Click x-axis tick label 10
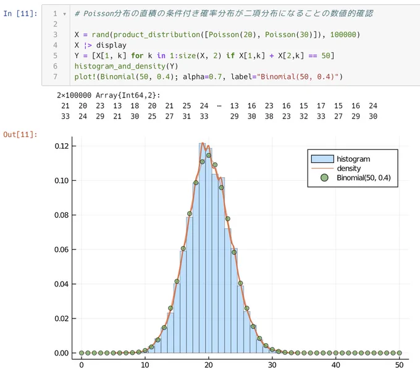This screenshot has height=379, width=420. tap(145, 365)
